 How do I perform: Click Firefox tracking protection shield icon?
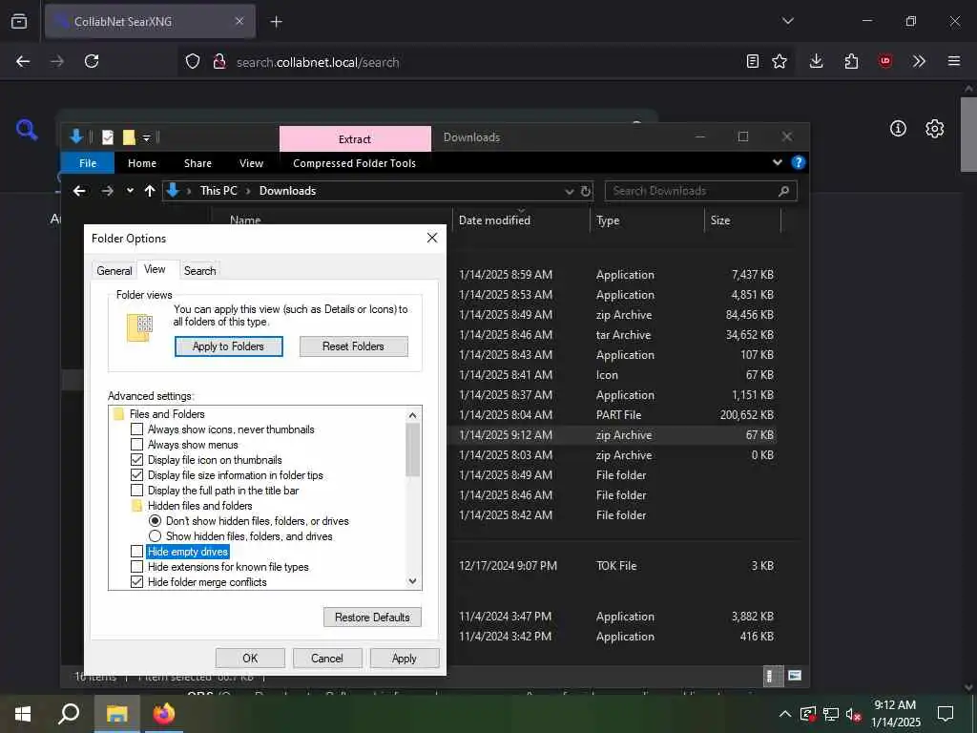193,61
